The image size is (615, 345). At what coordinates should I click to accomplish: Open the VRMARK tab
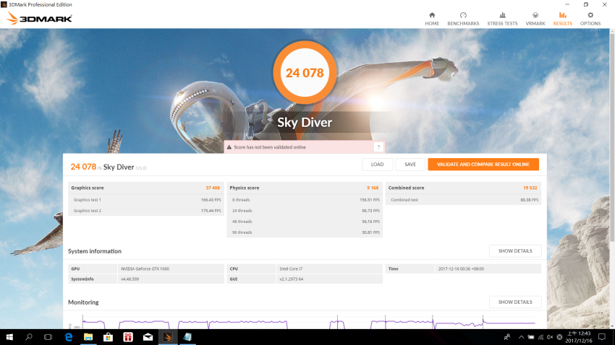point(535,19)
